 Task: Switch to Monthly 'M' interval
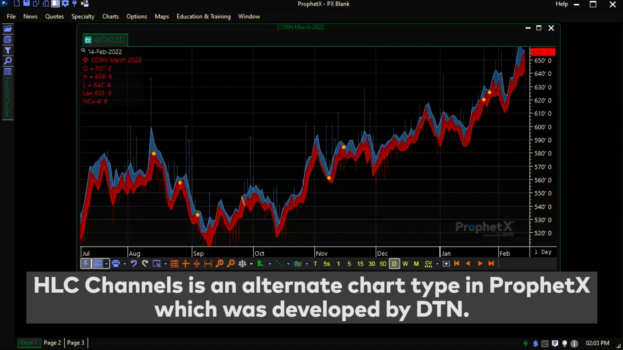(x=416, y=264)
